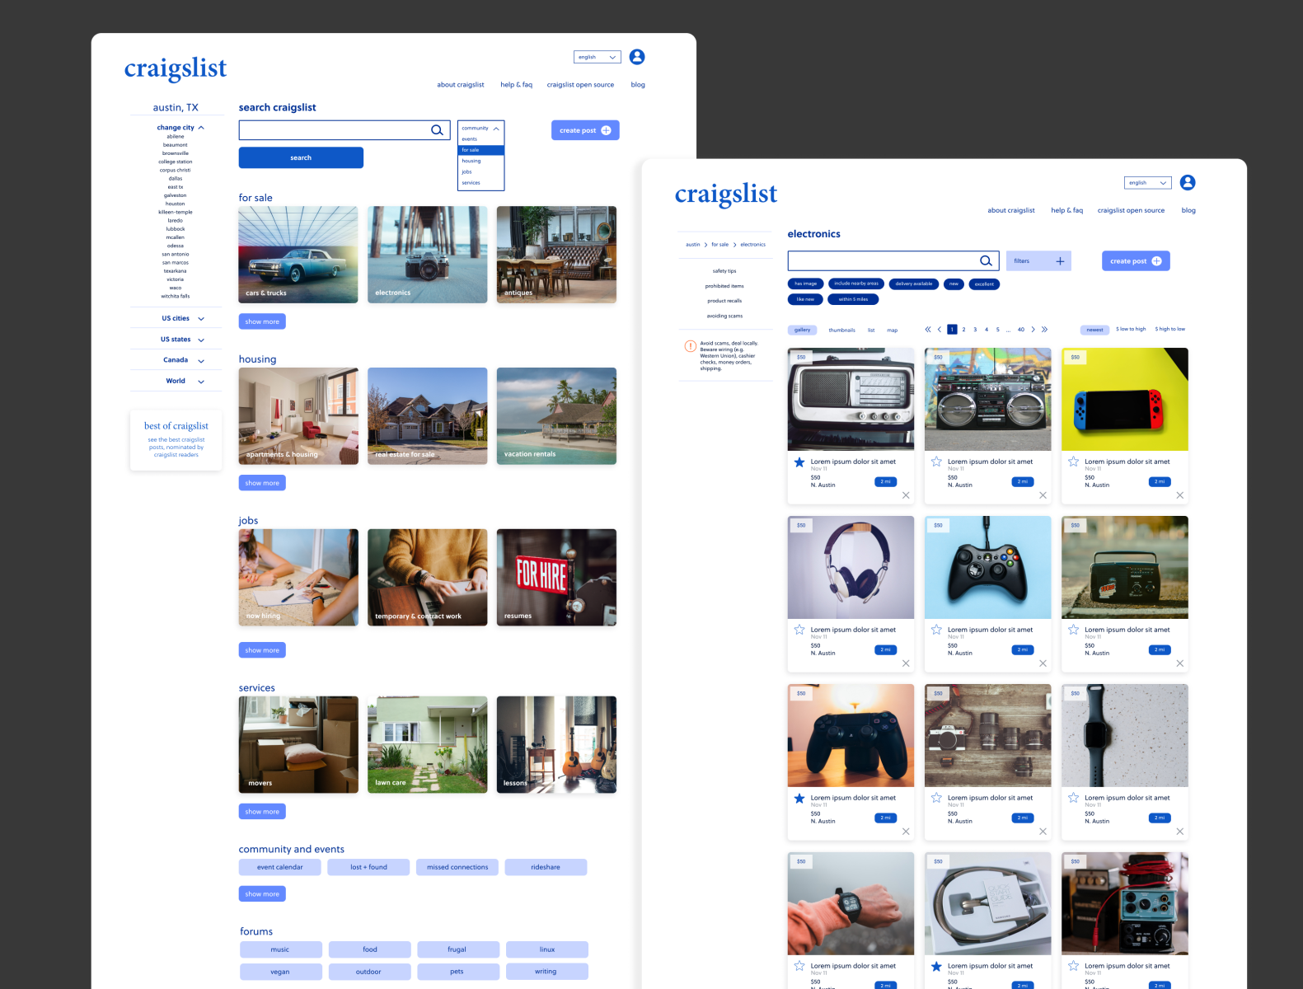Screen dimensions: 1303x989
Task: Toggle the 'has image' filter chip
Action: [x=805, y=284]
